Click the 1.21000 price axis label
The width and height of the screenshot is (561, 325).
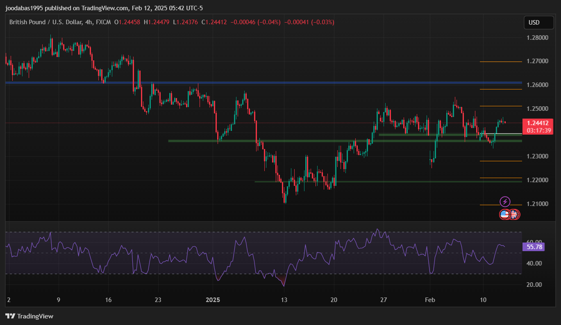537,204
